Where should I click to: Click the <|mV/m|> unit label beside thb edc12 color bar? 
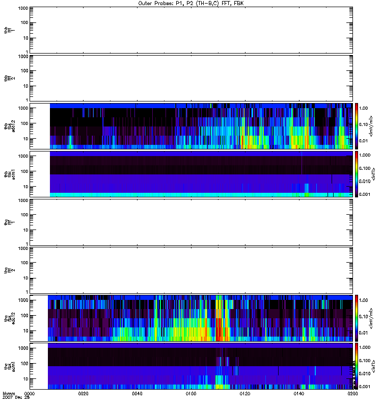click(371, 126)
